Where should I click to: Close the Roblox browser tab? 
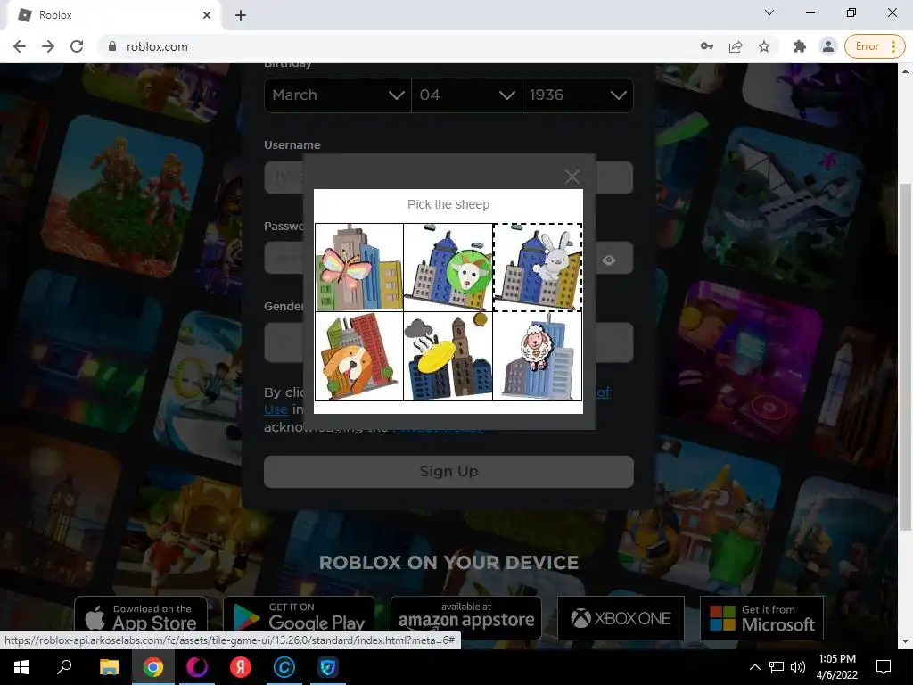point(207,15)
